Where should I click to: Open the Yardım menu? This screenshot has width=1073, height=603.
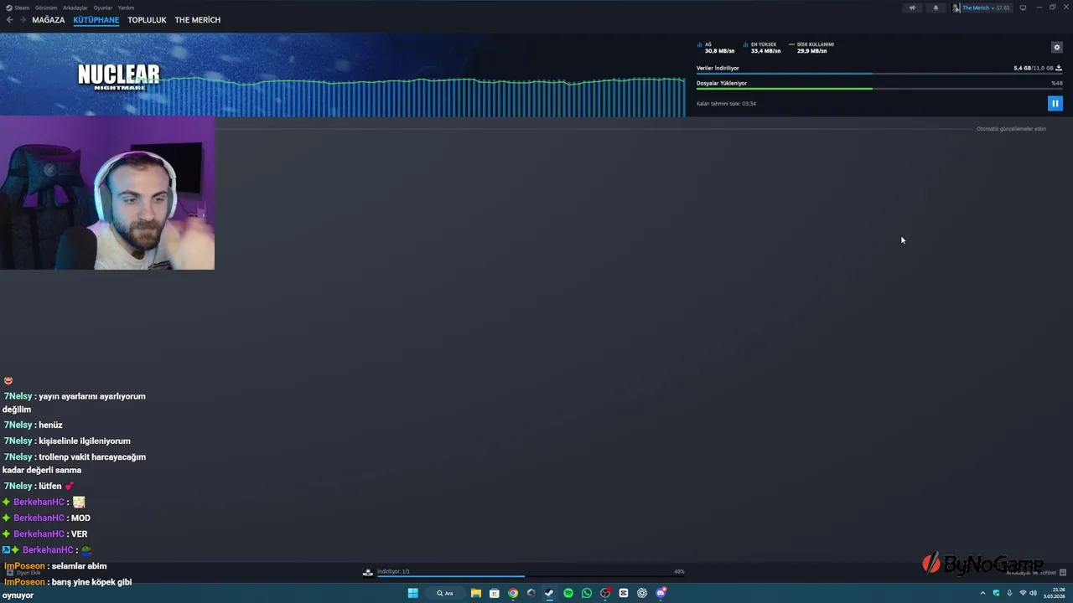[126, 8]
